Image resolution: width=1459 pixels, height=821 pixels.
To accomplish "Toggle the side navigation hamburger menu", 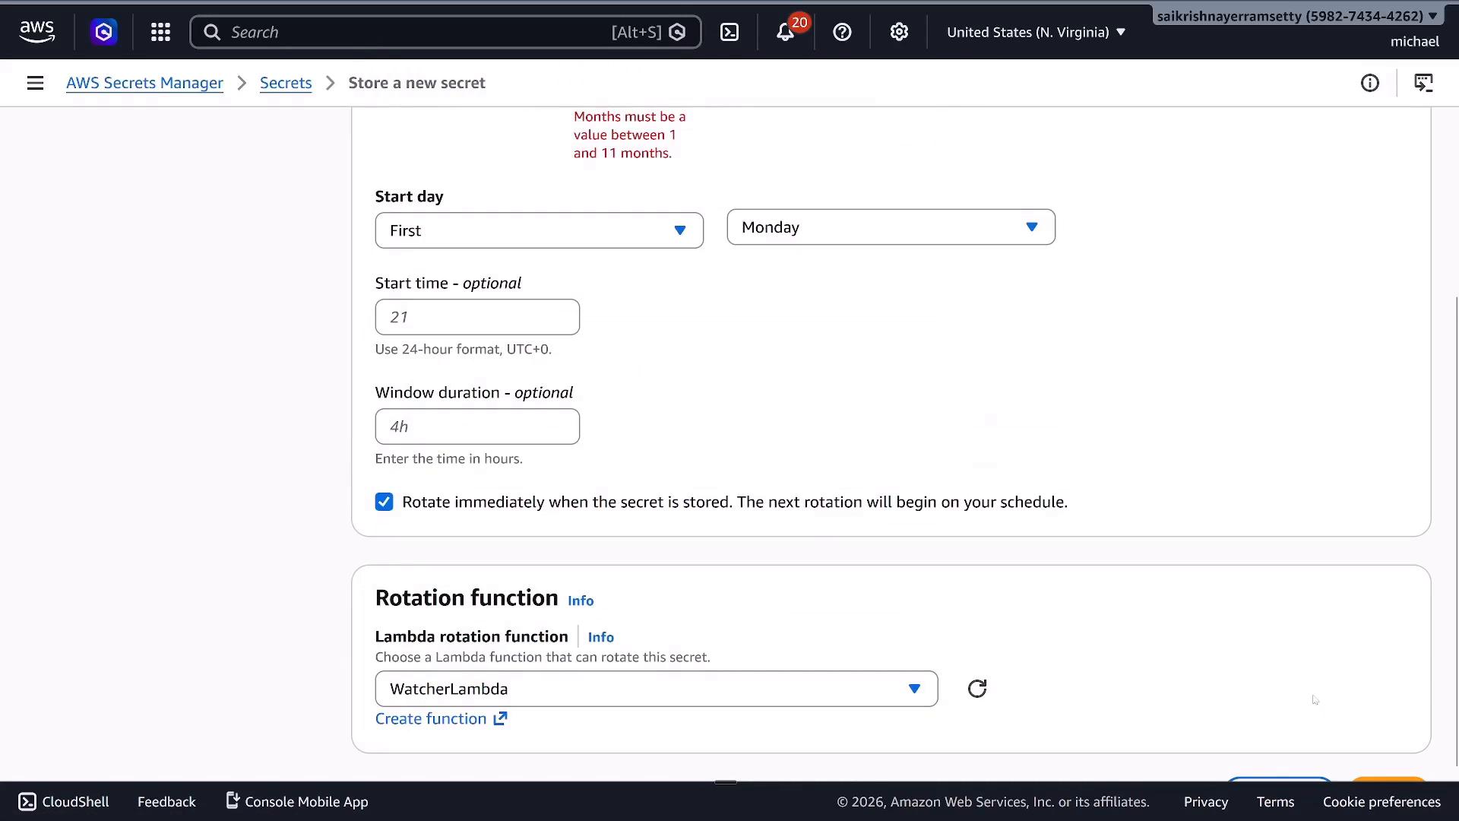I will point(35,83).
